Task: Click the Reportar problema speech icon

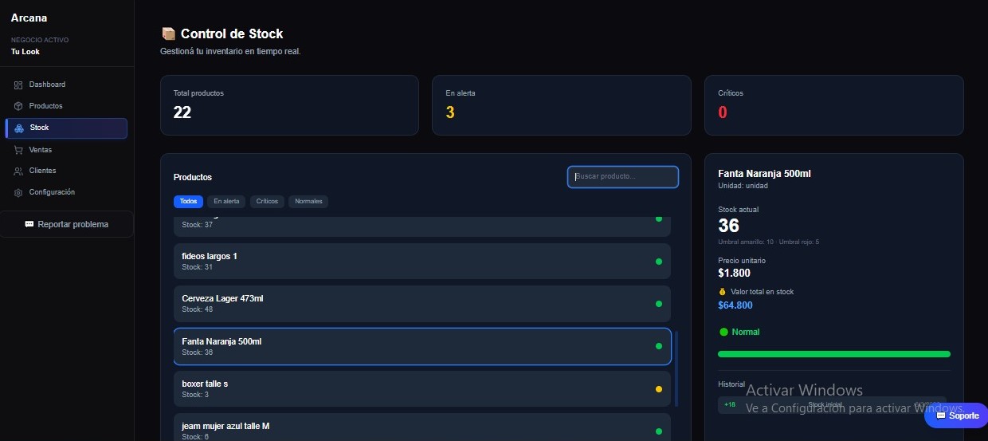Action: click(29, 225)
